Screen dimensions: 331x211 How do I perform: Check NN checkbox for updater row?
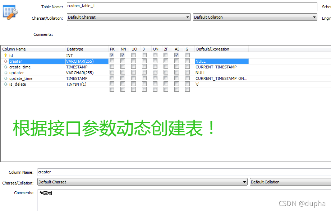coord(123,72)
